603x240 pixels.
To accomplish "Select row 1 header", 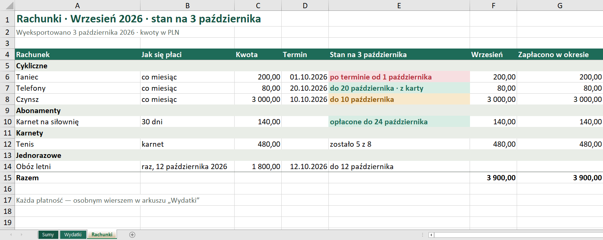I will (x=7, y=19).
